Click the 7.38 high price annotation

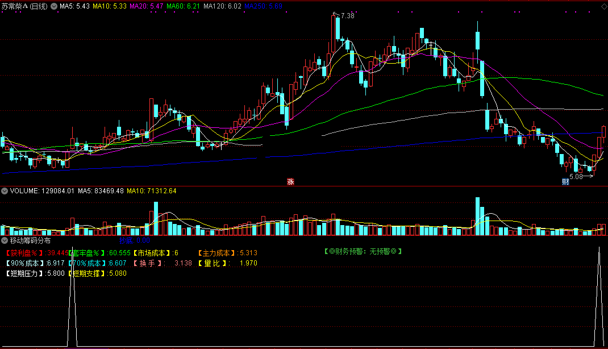347,16
